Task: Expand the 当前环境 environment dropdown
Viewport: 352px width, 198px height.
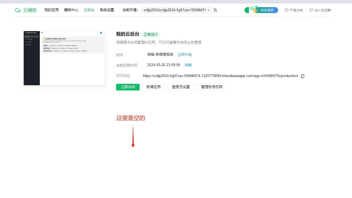Action: (x=177, y=10)
